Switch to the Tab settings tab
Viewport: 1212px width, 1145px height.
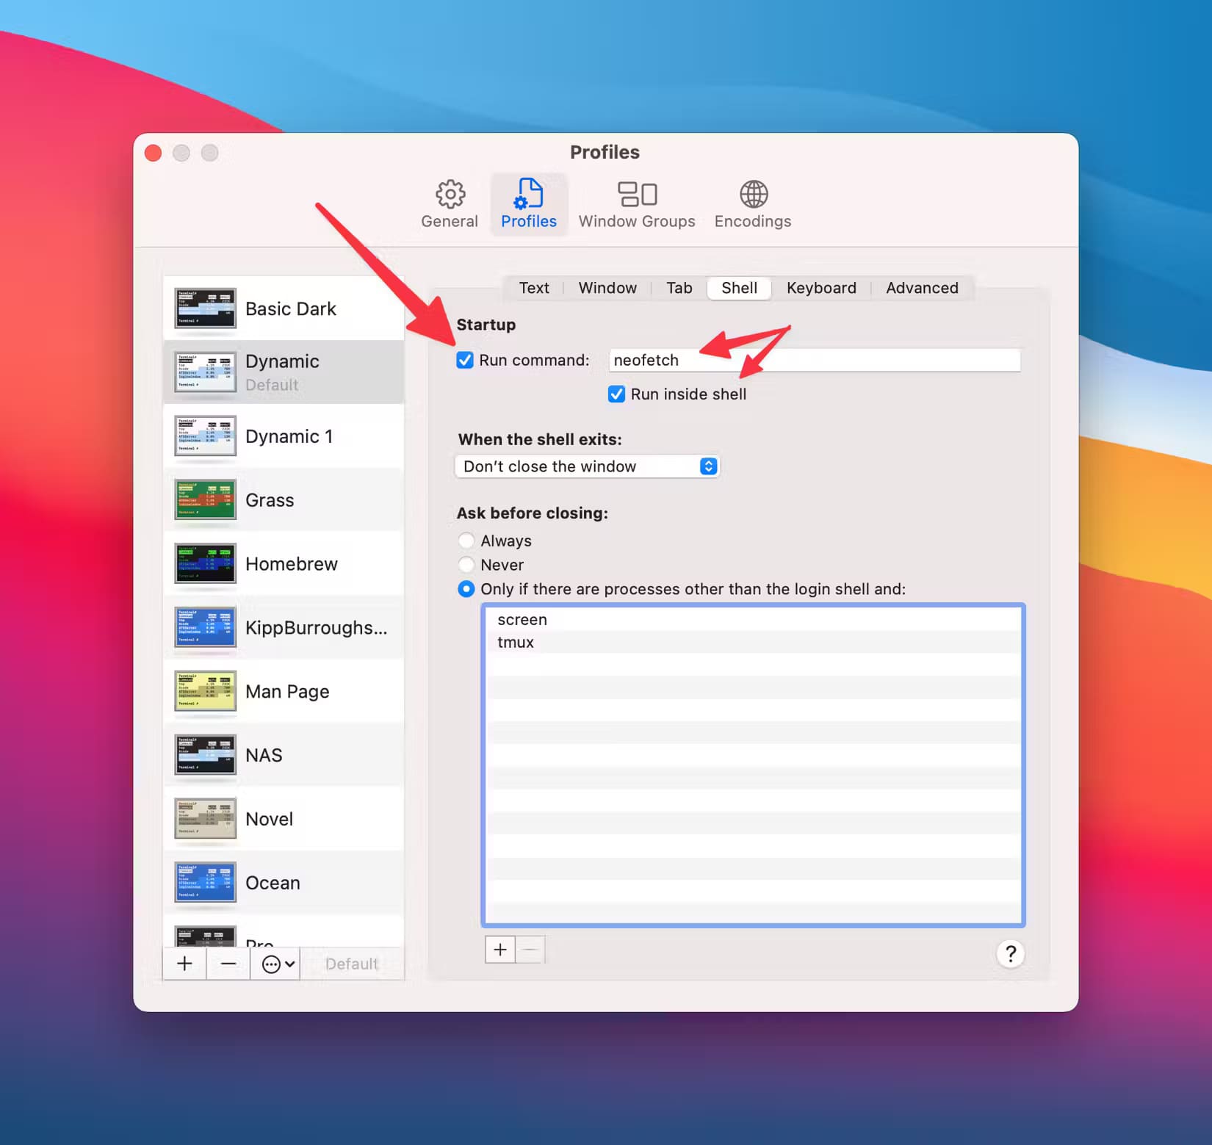click(x=679, y=288)
